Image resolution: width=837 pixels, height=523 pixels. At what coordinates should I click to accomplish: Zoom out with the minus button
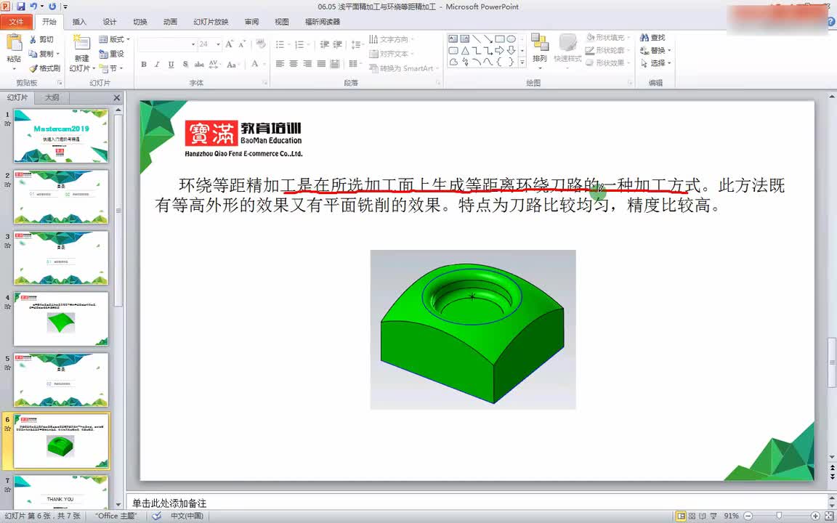click(748, 516)
